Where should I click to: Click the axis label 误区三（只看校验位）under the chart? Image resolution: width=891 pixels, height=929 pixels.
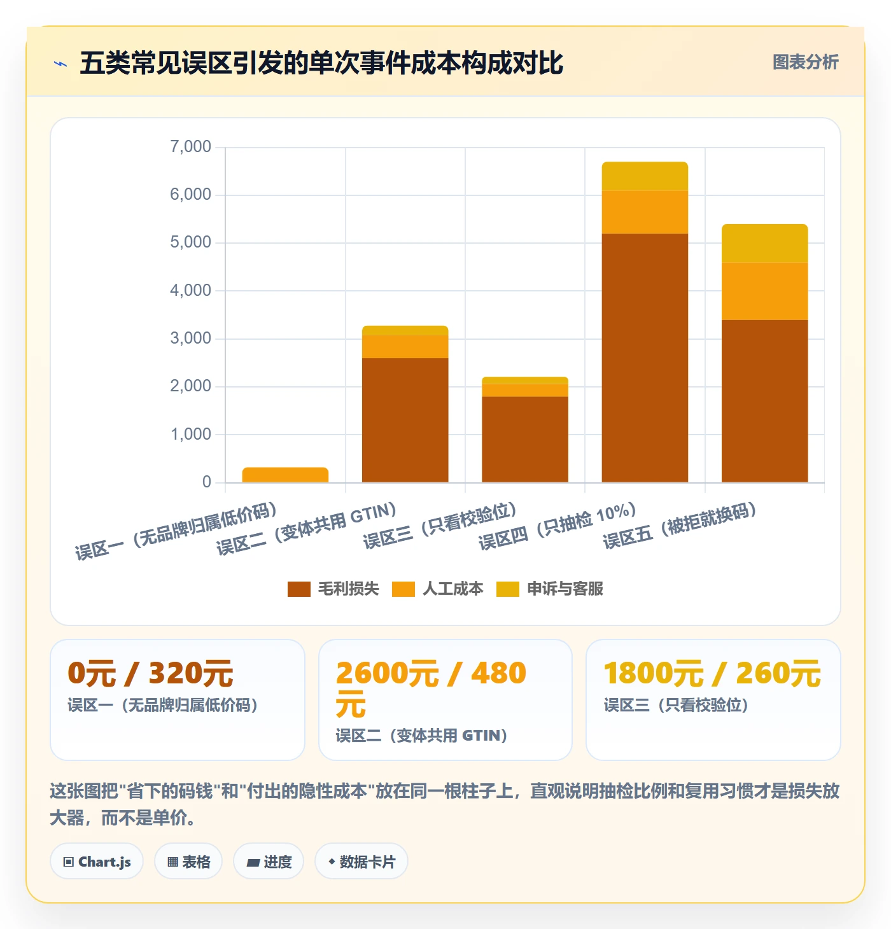[x=440, y=526]
